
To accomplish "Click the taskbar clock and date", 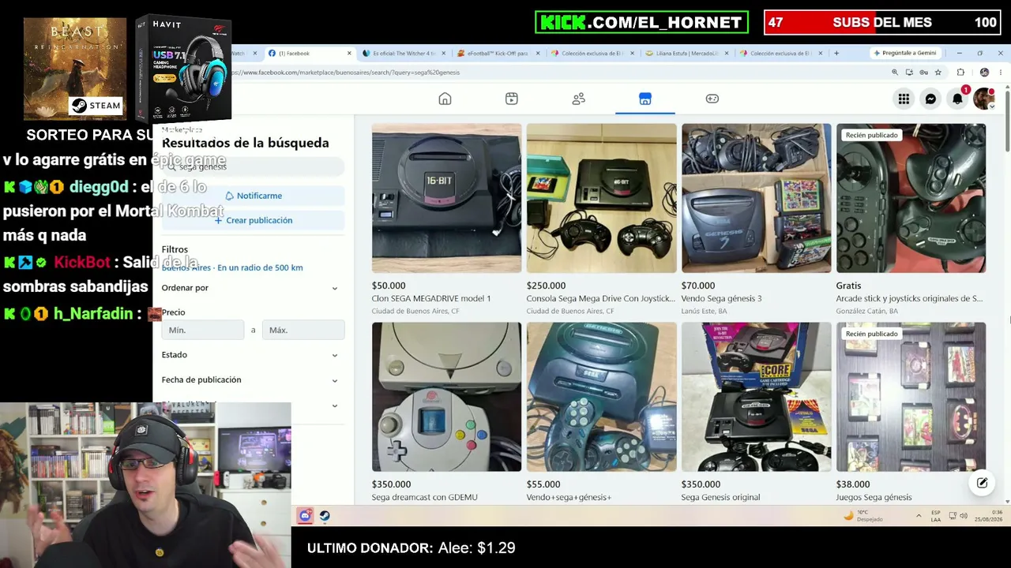I will [x=989, y=516].
